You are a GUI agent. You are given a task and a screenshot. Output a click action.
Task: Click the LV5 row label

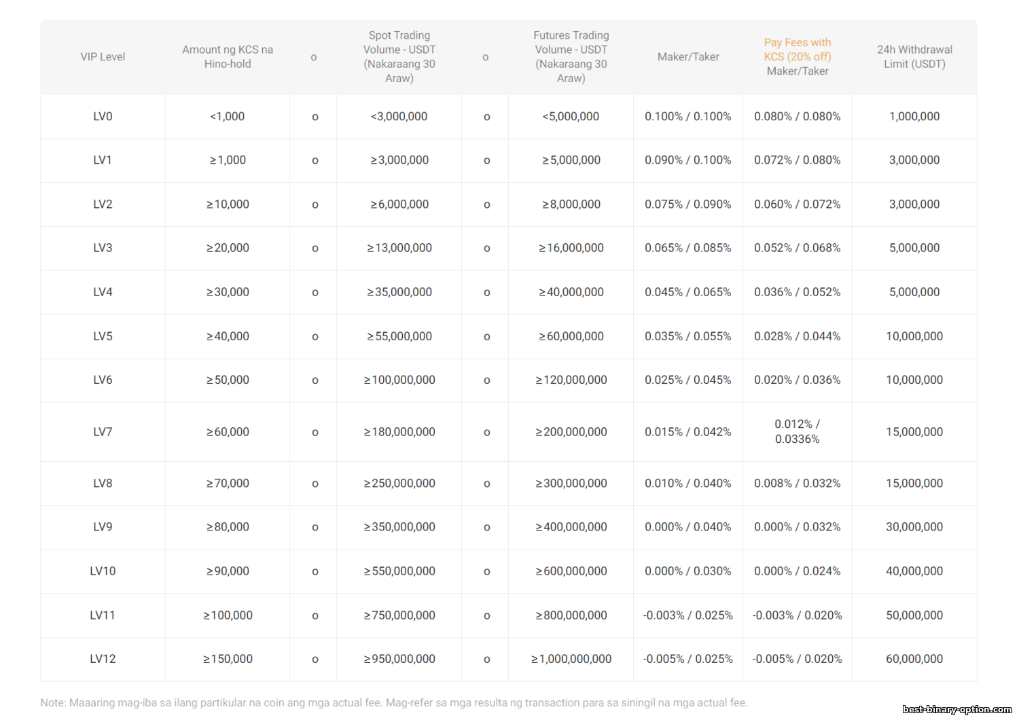point(103,336)
